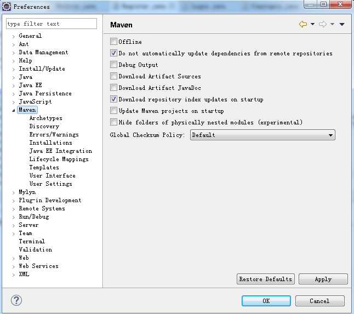Screen dimensions: 354x314
Task: Expand the Ant tree node
Action: (14, 44)
